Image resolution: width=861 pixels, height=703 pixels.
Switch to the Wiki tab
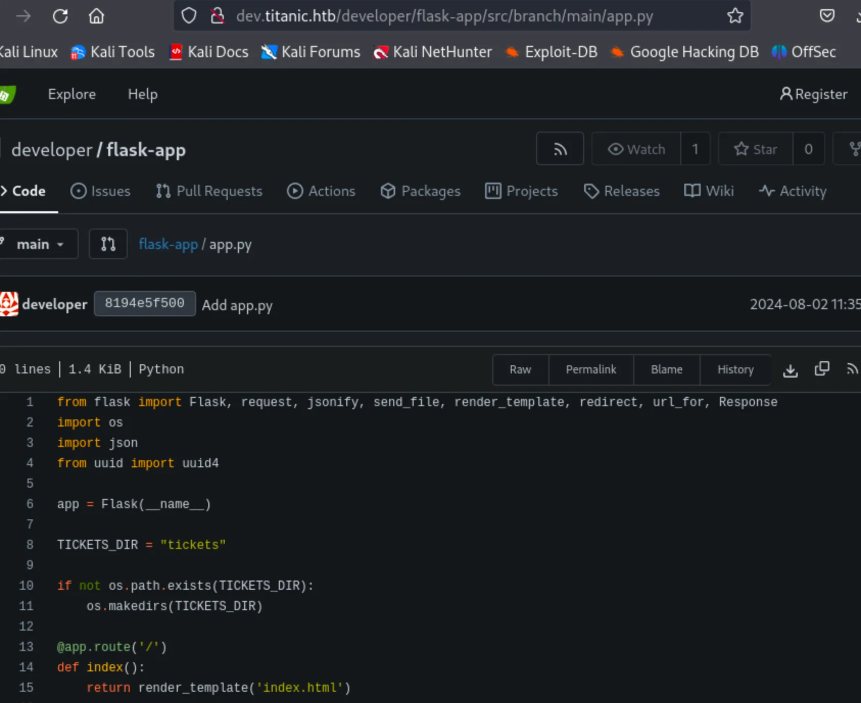coord(709,191)
